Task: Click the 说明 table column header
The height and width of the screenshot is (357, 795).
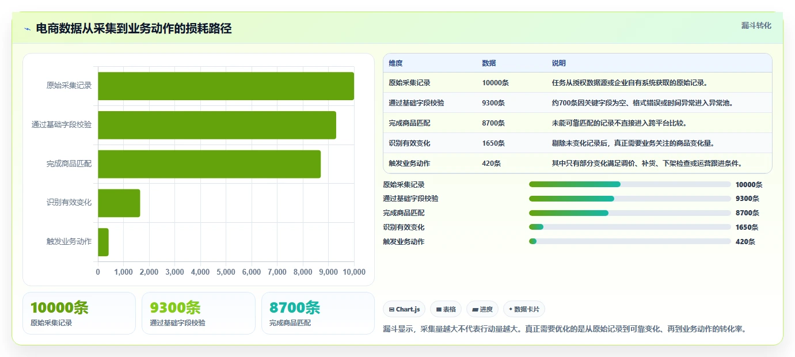Action: point(559,63)
